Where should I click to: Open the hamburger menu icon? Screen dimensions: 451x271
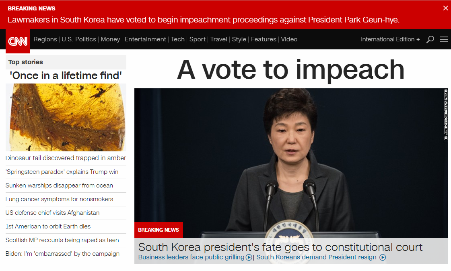(444, 39)
